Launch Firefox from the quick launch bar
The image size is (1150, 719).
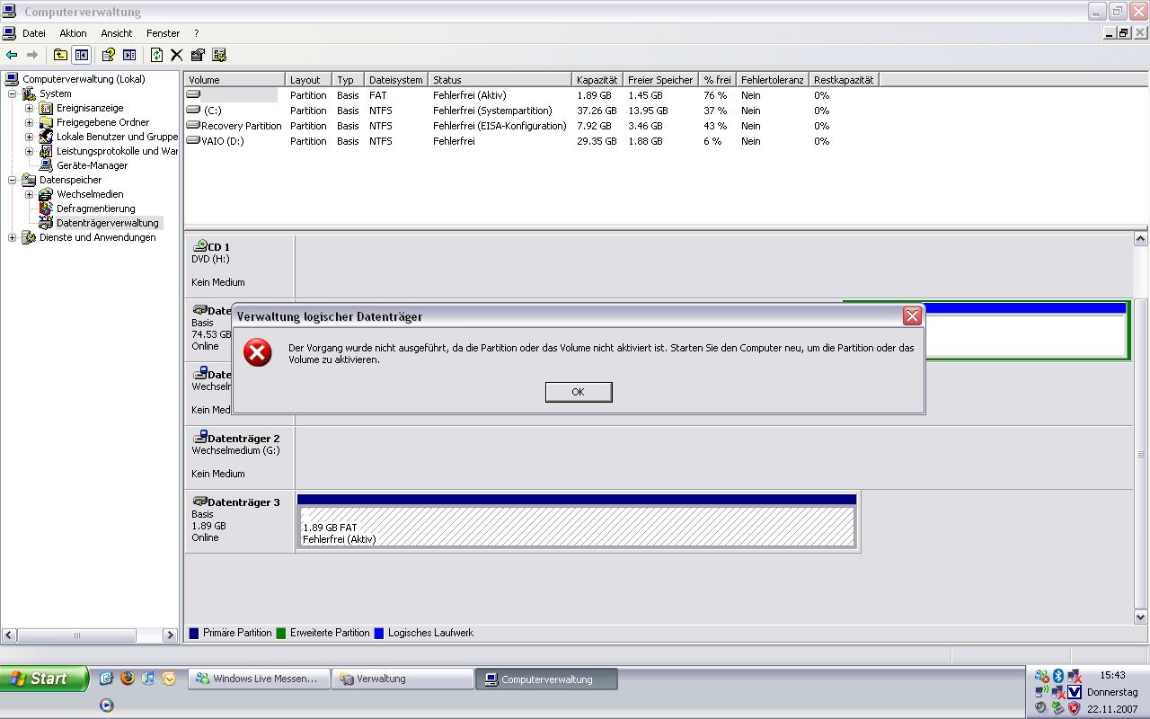pos(128,679)
